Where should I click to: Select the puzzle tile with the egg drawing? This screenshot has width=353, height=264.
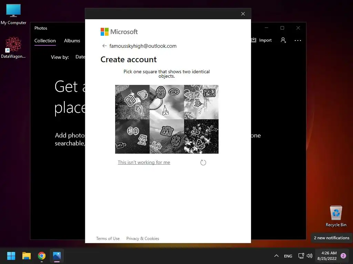point(167,102)
